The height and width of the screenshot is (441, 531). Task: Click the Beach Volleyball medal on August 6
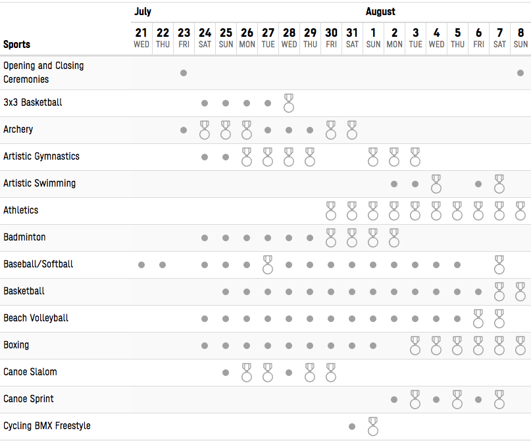[x=478, y=318]
